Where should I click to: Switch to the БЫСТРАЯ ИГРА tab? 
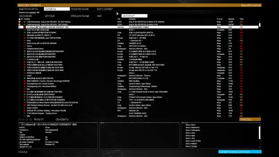pos(28,9)
